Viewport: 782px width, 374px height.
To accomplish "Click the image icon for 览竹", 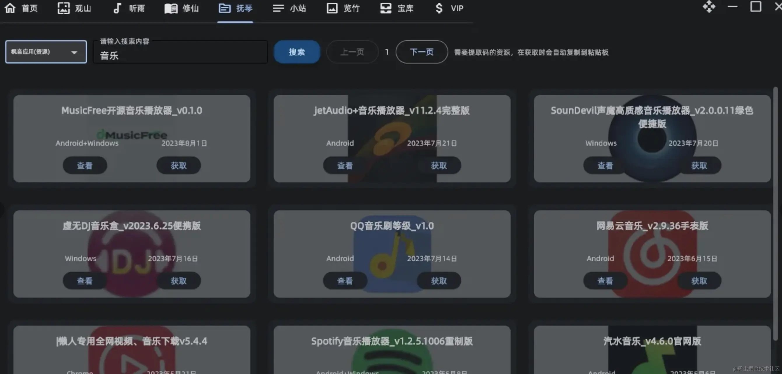I will [332, 8].
